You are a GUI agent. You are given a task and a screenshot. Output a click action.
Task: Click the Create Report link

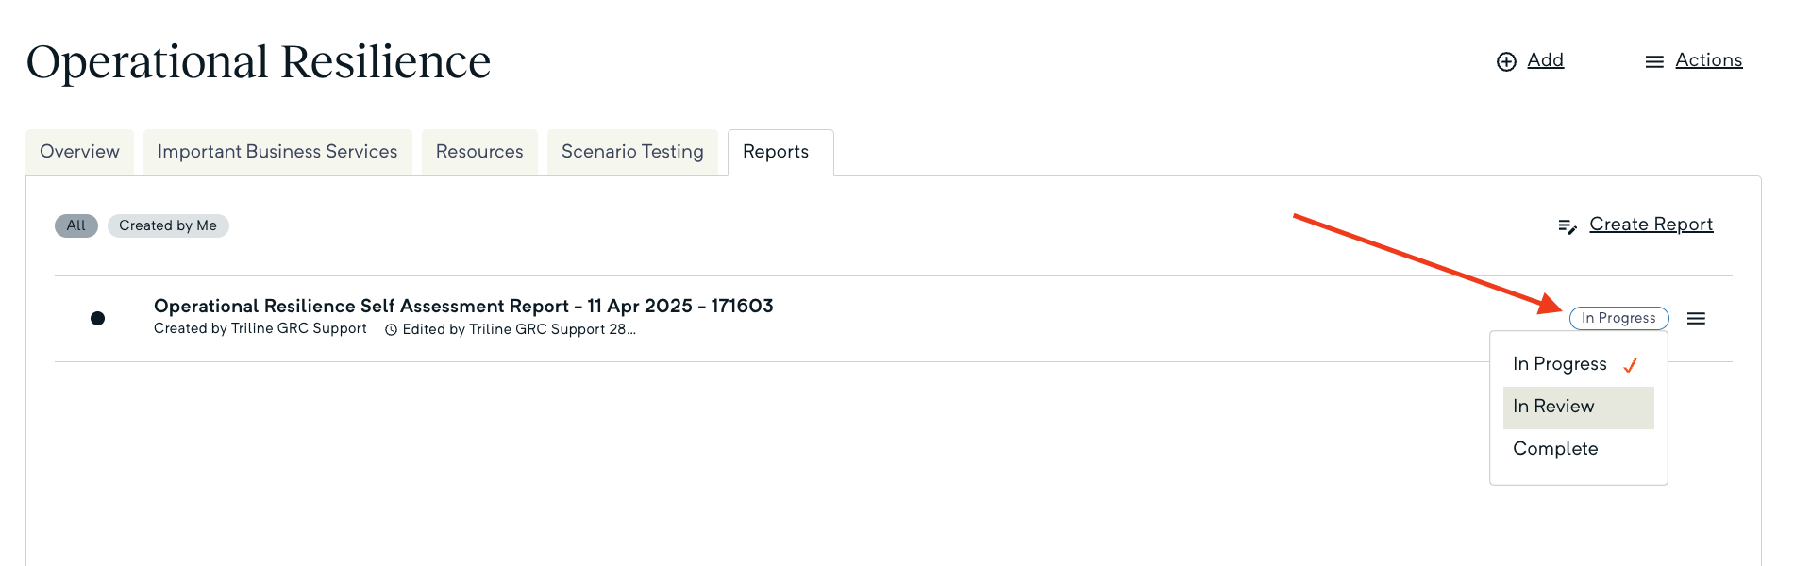[1651, 225]
